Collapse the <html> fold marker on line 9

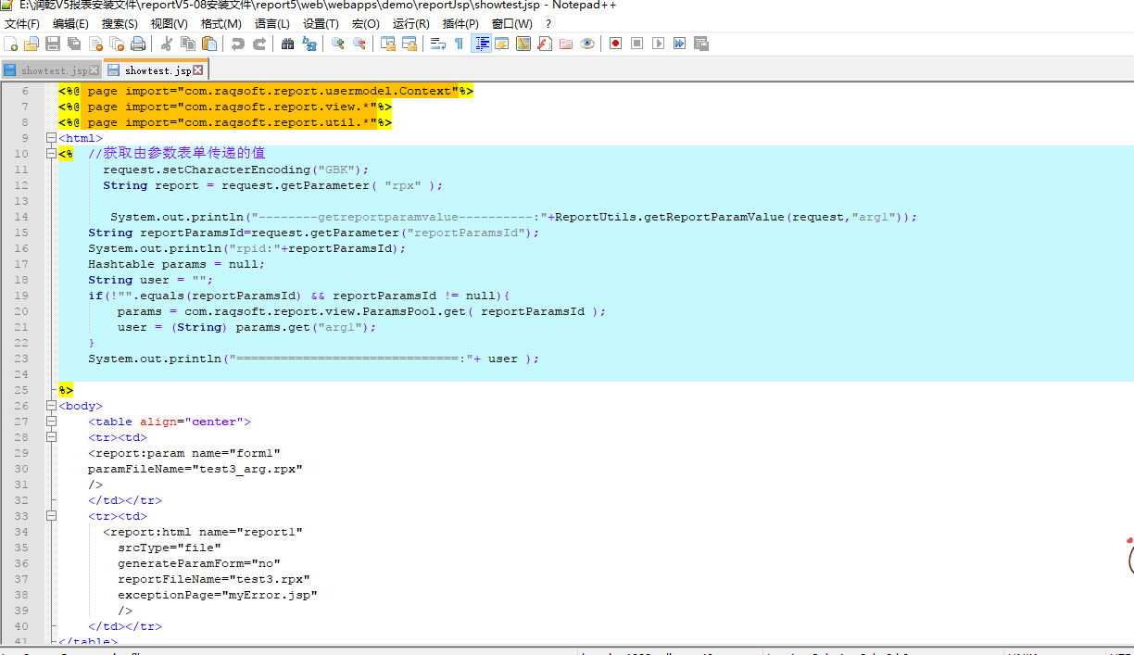click(x=52, y=139)
